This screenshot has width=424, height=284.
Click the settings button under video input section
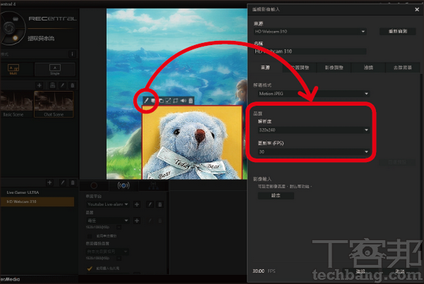tap(276, 196)
